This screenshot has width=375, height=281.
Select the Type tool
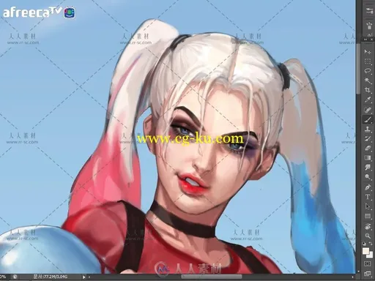pos(368,197)
